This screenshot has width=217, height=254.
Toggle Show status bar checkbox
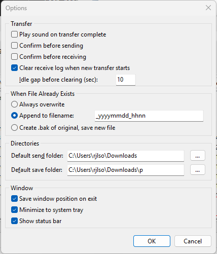(14, 221)
